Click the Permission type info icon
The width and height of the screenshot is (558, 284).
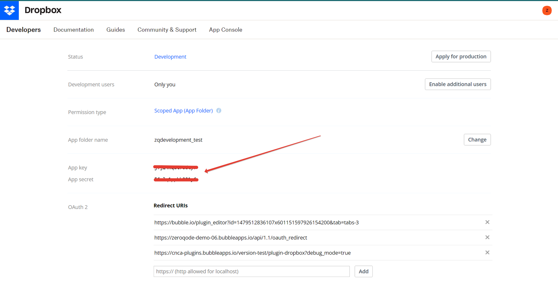tap(219, 111)
